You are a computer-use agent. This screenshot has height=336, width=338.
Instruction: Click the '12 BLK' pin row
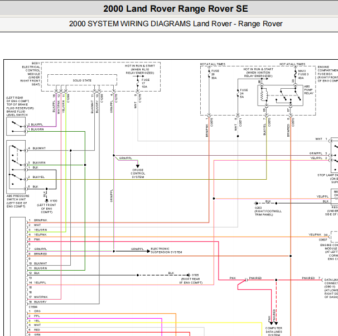tap(34, 273)
